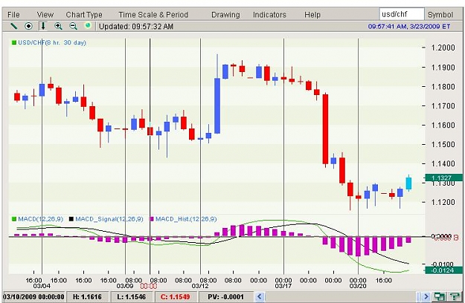Viewport: 465px width, 303px height.
Task: Open the View menu
Action: (45, 15)
